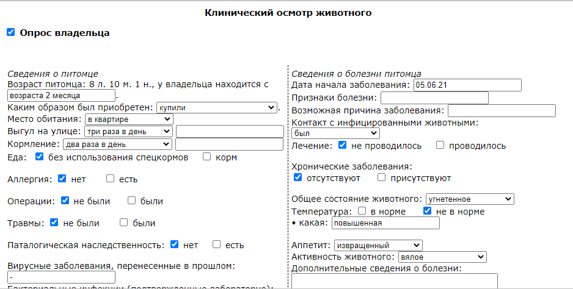Check the корм option under Еда
Image resolution: width=573 pixels, height=289 pixels.
click(206, 157)
